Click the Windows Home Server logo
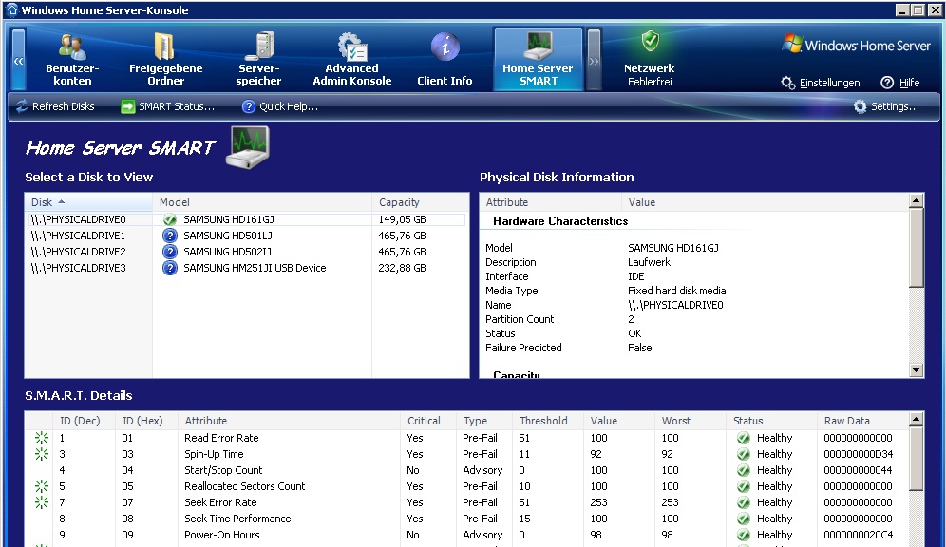Viewport: 946px width, 547px height. point(856,46)
